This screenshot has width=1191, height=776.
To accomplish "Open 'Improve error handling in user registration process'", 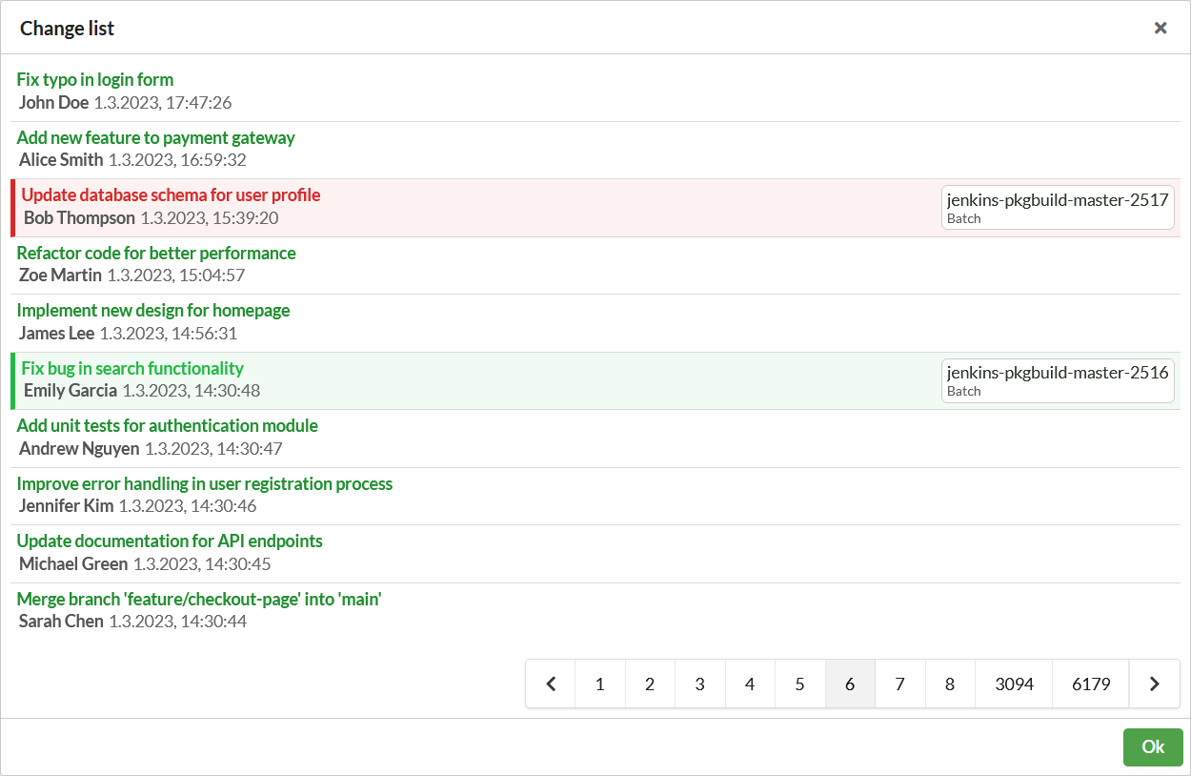I will (x=204, y=483).
